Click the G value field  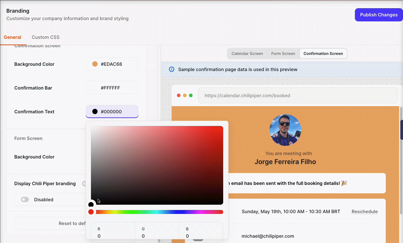(x=157, y=232)
